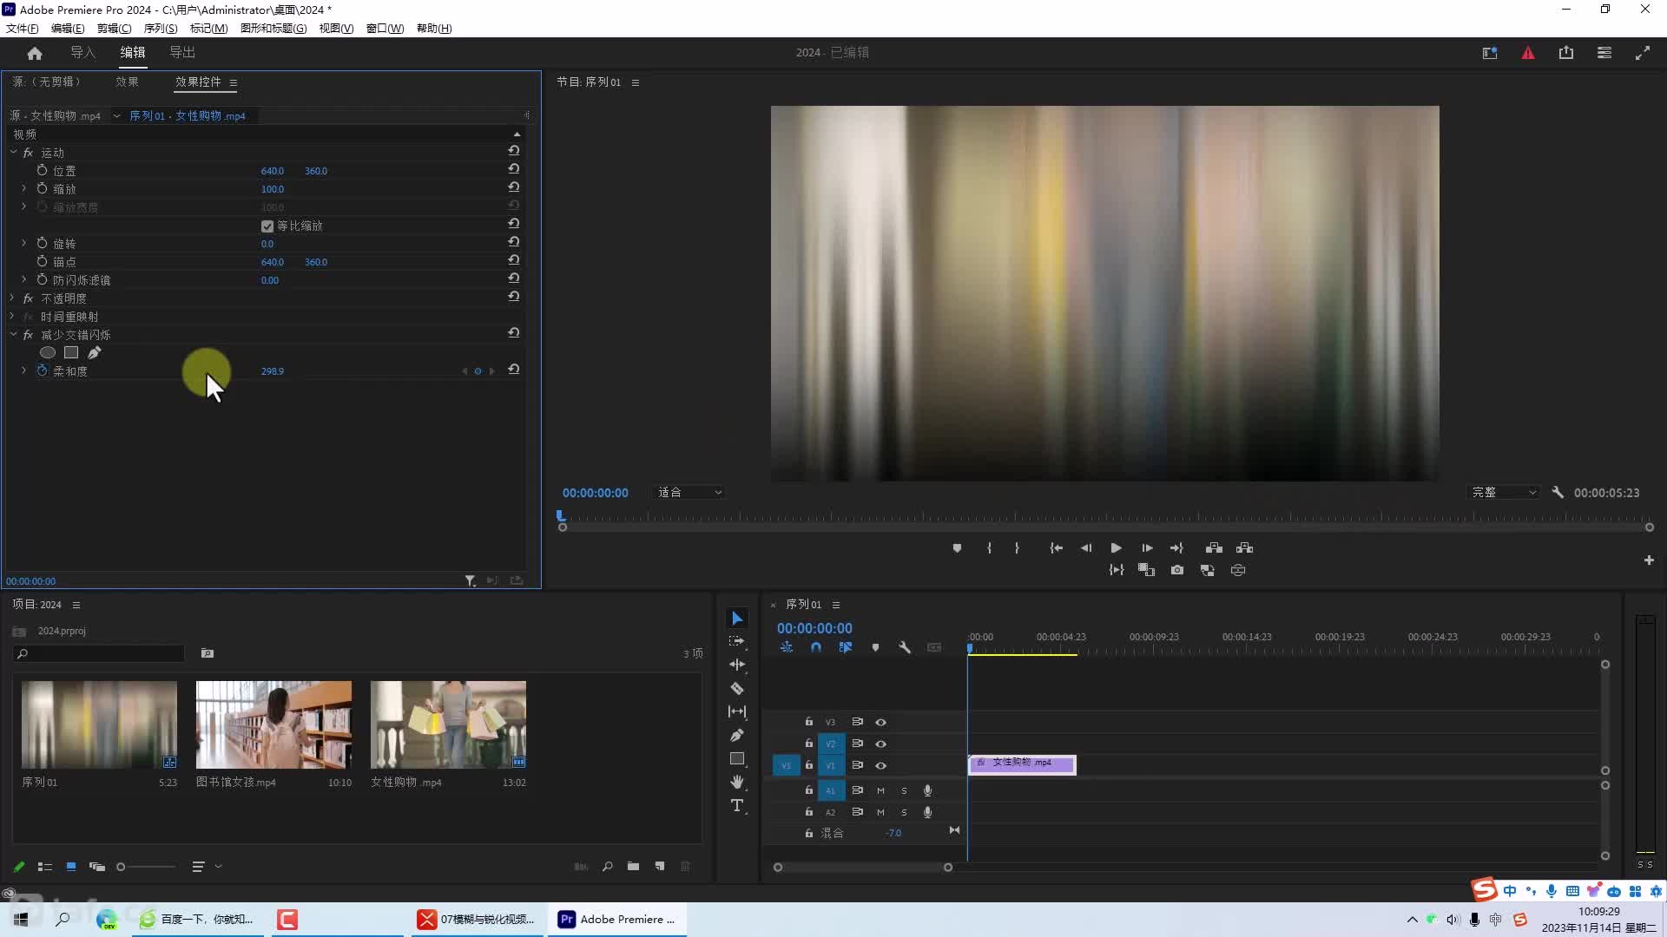1667x937 pixels.
Task: Toggle the Motion fx effect
Action: click(28, 152)
